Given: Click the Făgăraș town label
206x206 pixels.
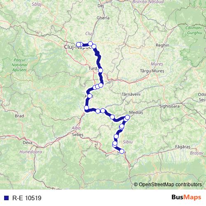Looking at the screenshot, I should click(183, 147).
